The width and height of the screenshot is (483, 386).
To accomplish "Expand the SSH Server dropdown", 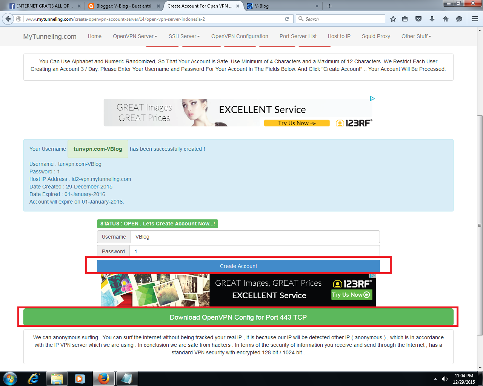I will (184, 36).
